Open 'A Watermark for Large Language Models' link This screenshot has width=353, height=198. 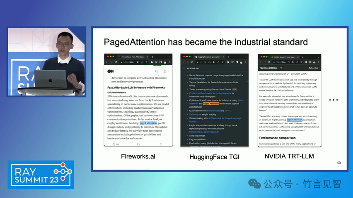coord(215,120)
